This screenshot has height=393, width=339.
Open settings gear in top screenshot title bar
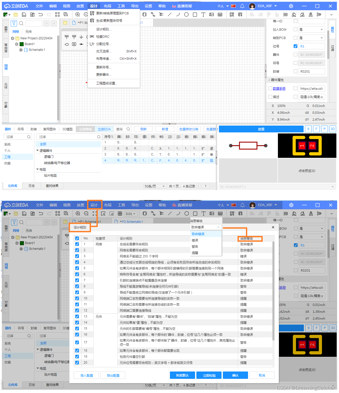(291, 6)
